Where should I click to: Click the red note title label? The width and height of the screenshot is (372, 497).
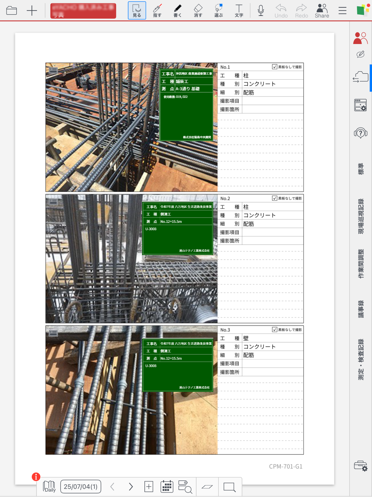pos(83,11)
